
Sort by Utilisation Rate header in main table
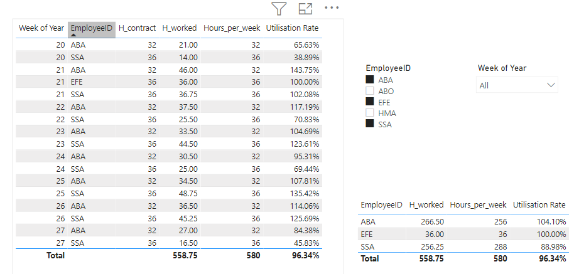coord(292,28)
